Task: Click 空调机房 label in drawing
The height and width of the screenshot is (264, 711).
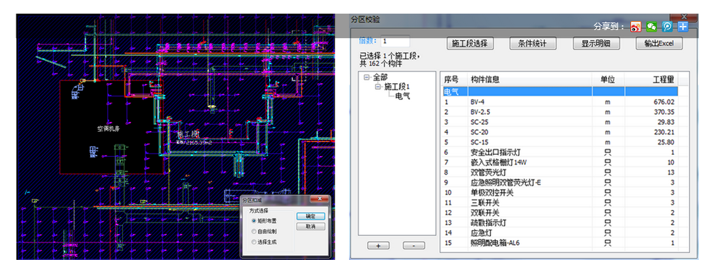Action: point(109,129)
